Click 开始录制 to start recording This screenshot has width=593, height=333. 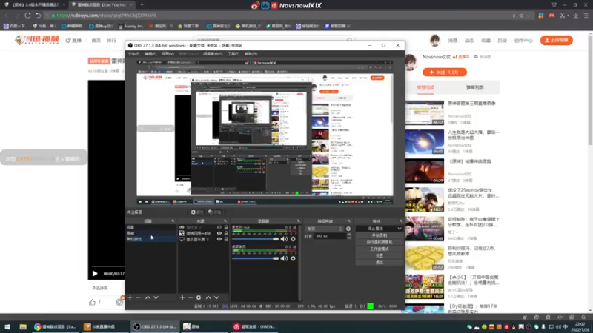(380, 235)
